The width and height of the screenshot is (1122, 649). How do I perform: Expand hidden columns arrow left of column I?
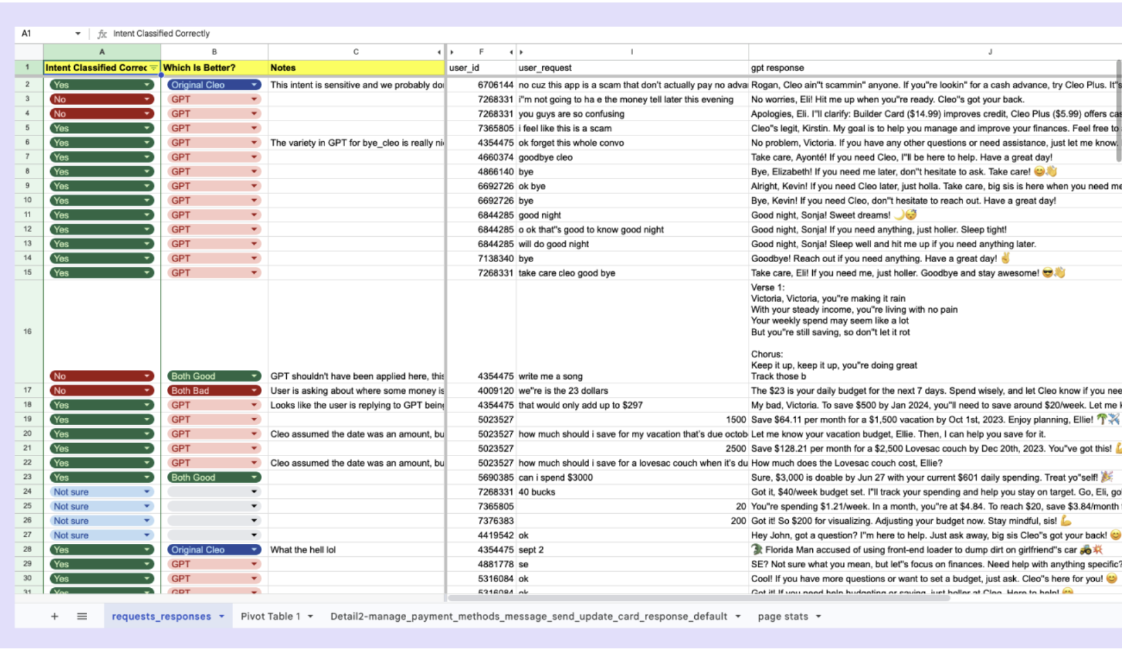[521, 53]
